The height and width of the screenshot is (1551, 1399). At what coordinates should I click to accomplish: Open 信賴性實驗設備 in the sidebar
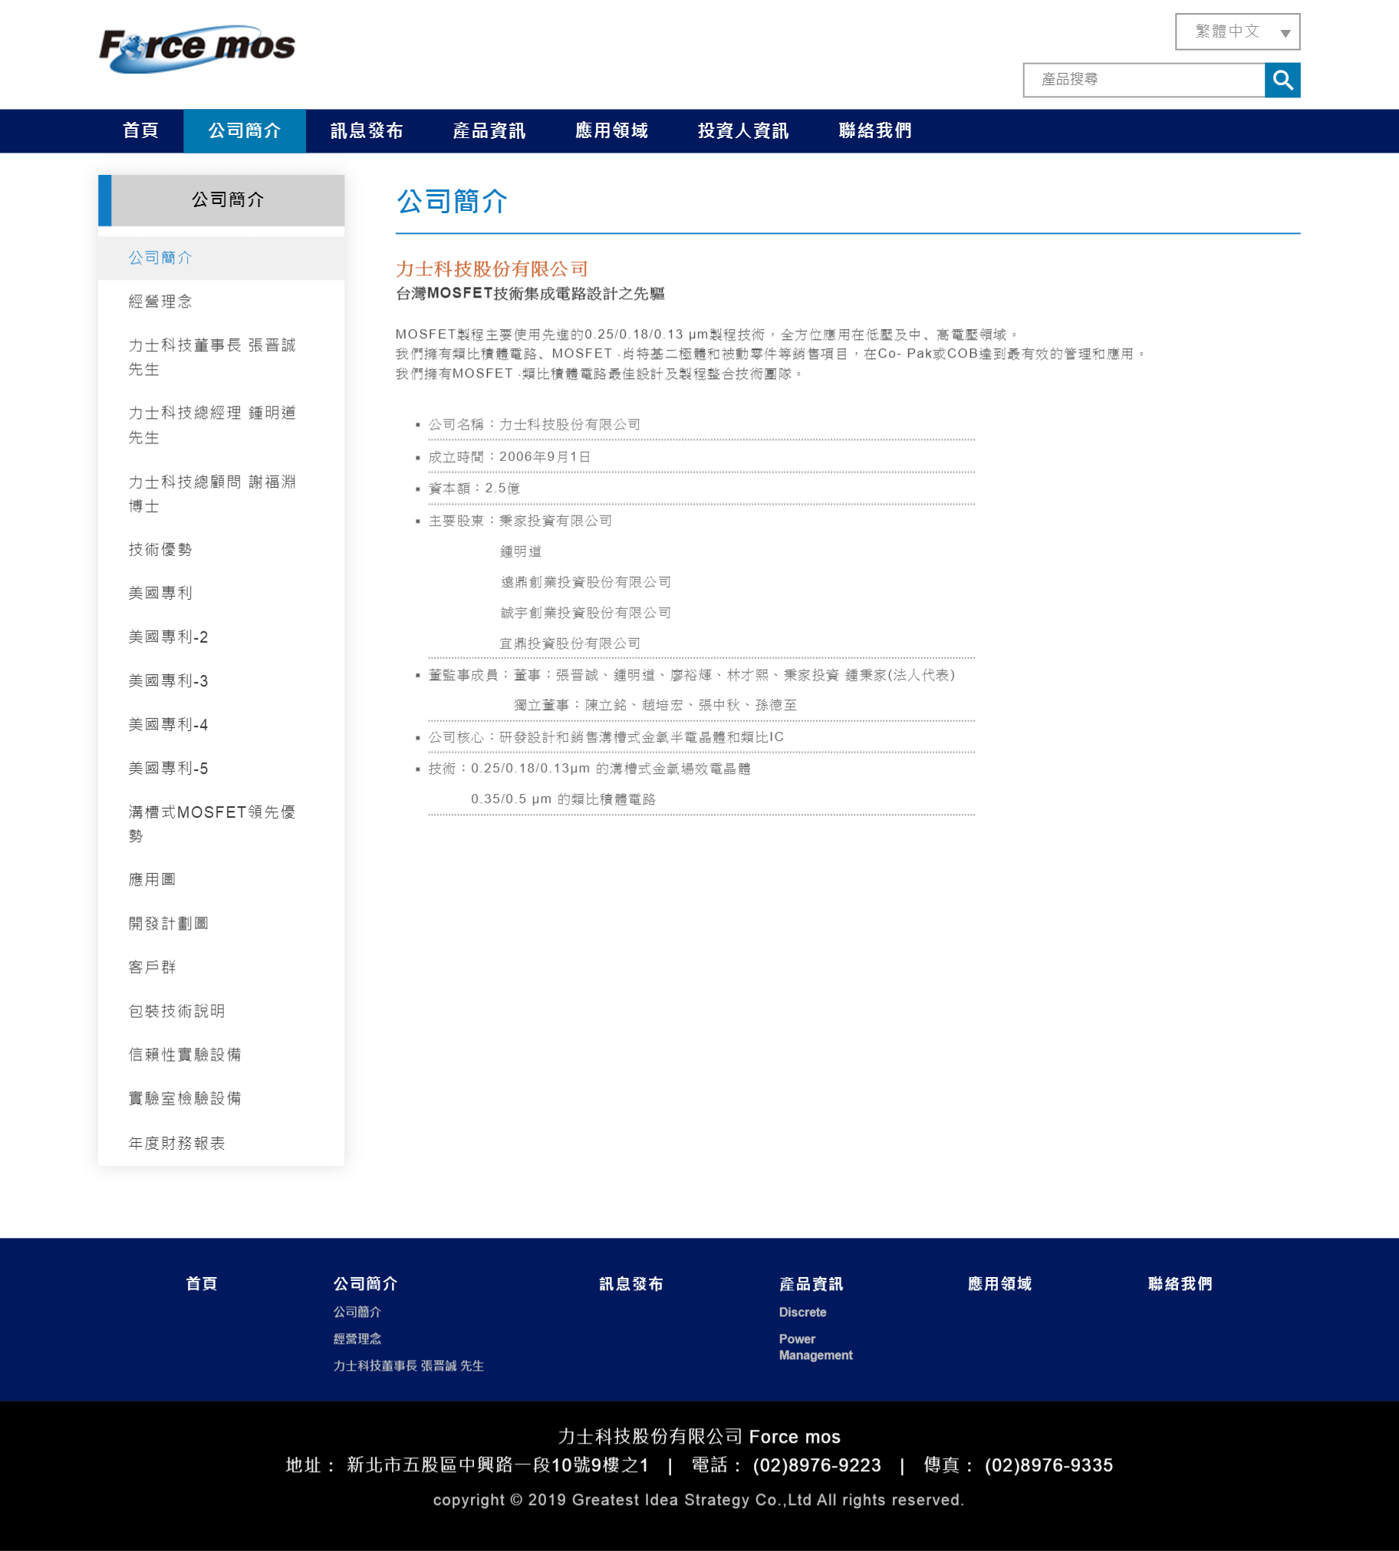(x=222, y=1055)
